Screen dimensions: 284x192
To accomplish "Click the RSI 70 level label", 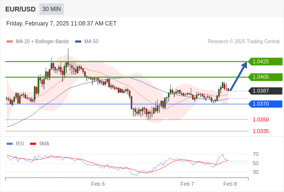I will pos(256,154).
